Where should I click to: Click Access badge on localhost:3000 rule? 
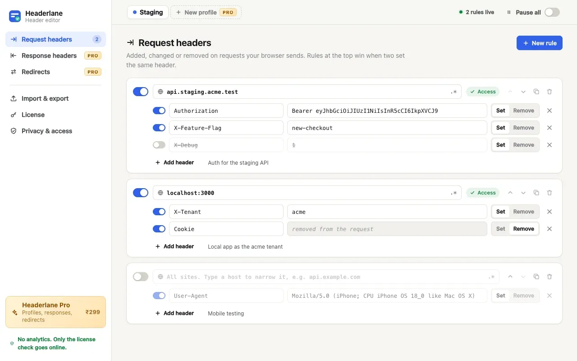pos(483,193)
